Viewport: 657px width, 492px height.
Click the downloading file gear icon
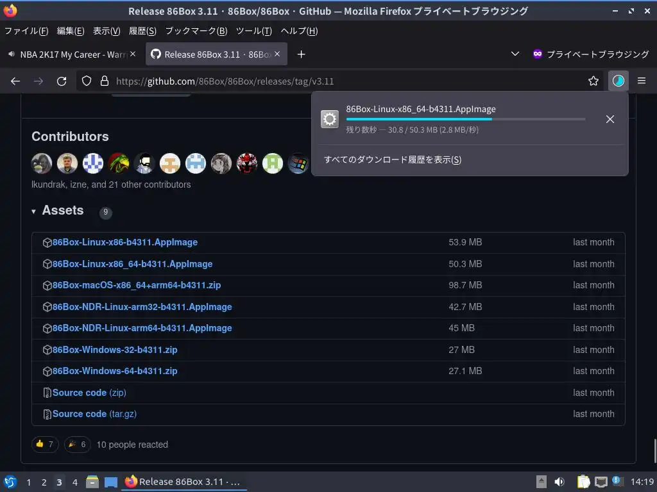point(330,119)
